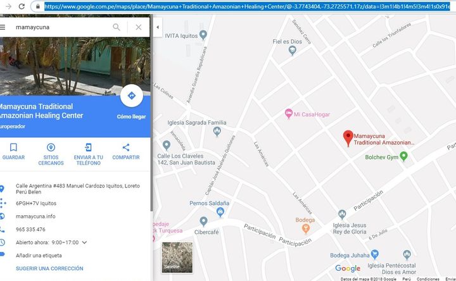The width and height of the screenshot is (456, 281).
Task: Expand opening hours dropdown arrow
Action: pos(84,242)
